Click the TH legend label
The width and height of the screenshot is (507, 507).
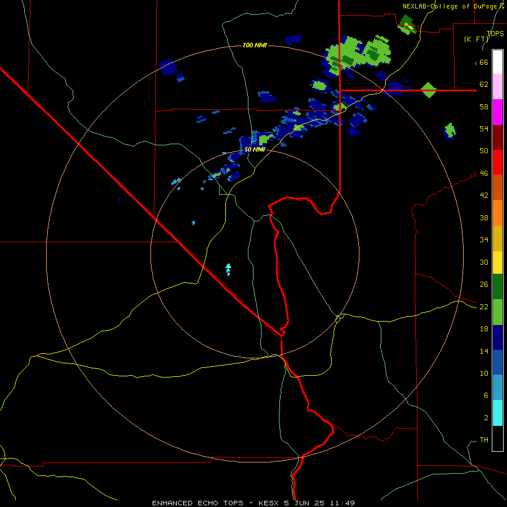pyautogui.click(x=484, y=440)
